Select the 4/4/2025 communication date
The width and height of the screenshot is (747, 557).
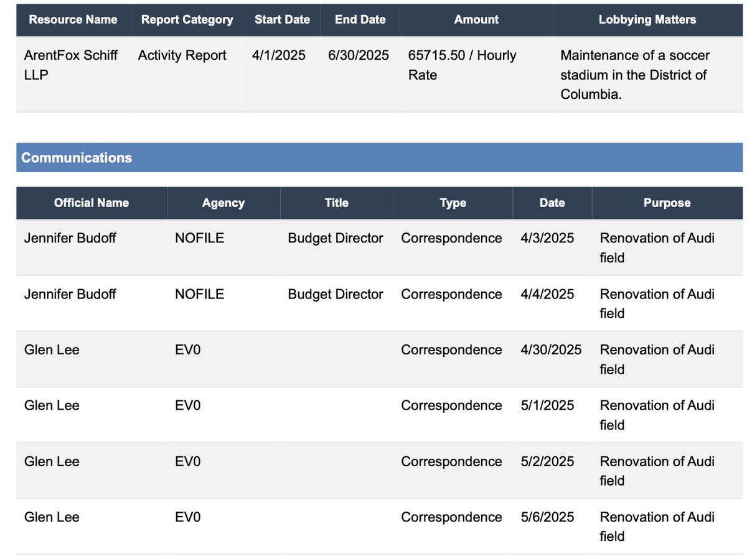pyautogui.click(x=547, y=294)
